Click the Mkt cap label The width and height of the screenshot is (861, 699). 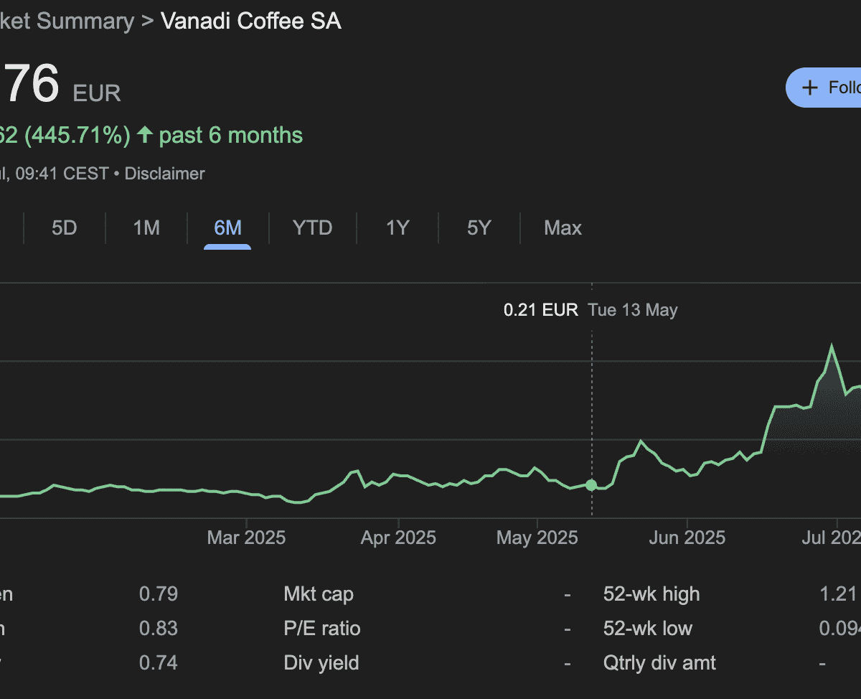point(319,594)
